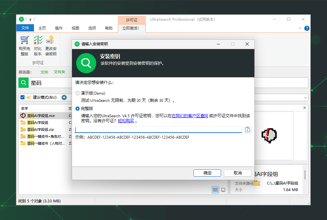The image size is (327, 220).
Task: Open the 帮助 ribbon tab
Action: 109,28
